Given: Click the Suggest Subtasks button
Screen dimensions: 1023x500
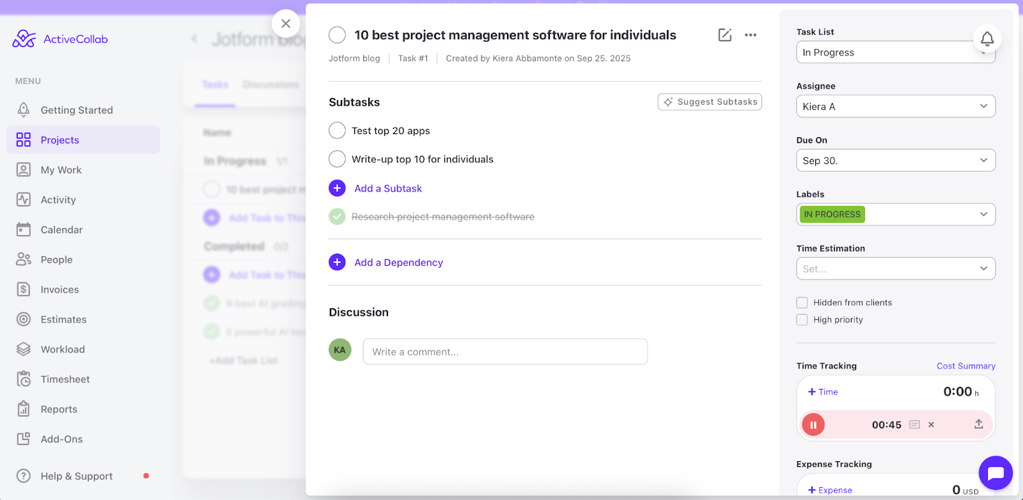Looking at the screenshot, I should coord(710,102).
